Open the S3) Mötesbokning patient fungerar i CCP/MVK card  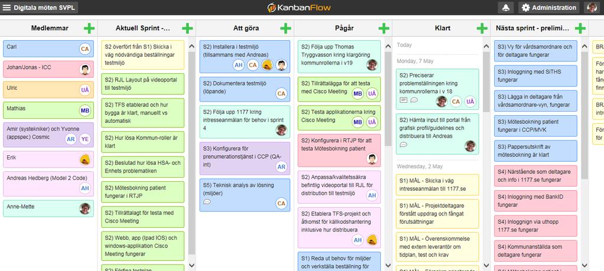point(536,126)
